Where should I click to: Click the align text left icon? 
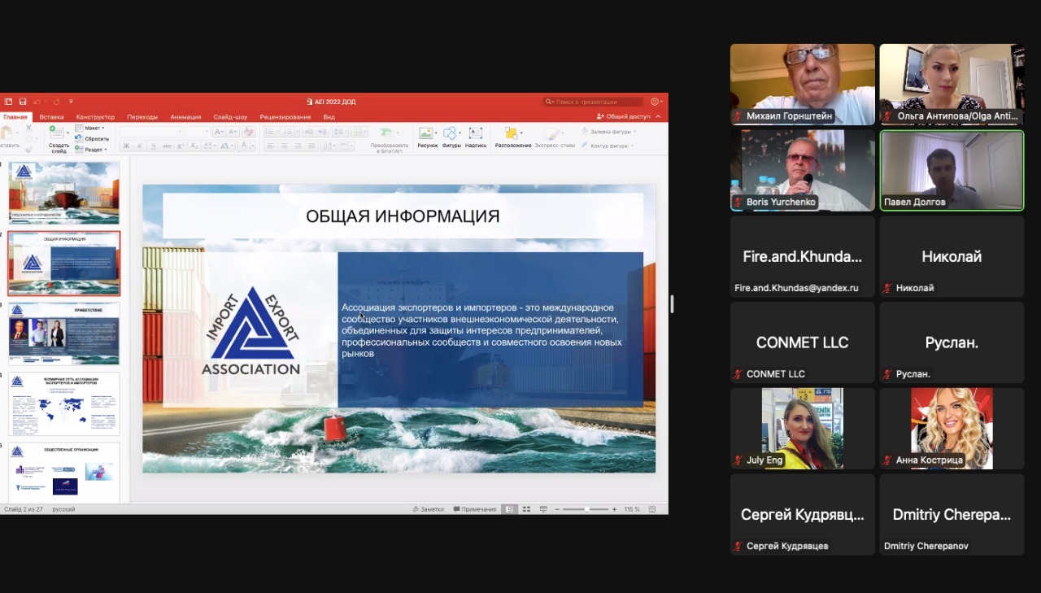[271, 146]
